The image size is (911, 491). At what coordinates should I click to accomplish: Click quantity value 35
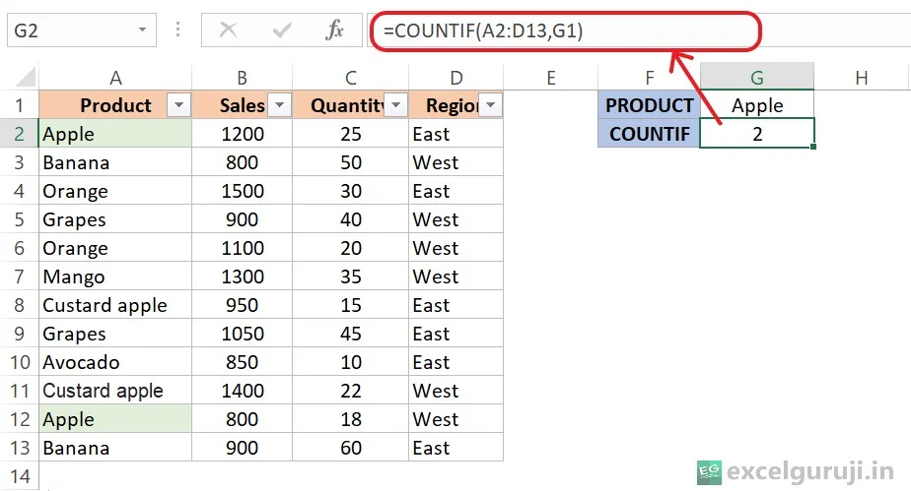[351, 276]
